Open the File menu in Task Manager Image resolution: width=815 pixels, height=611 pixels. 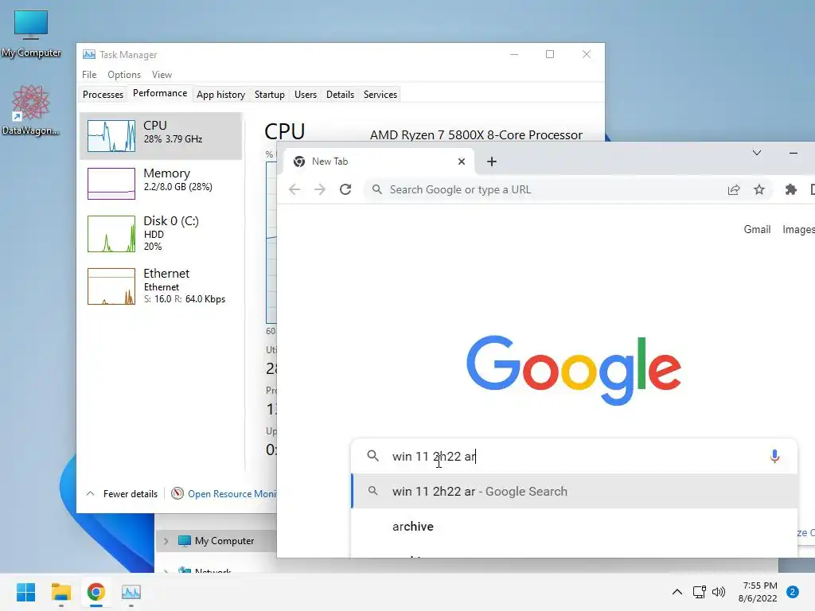coord(89,75)
